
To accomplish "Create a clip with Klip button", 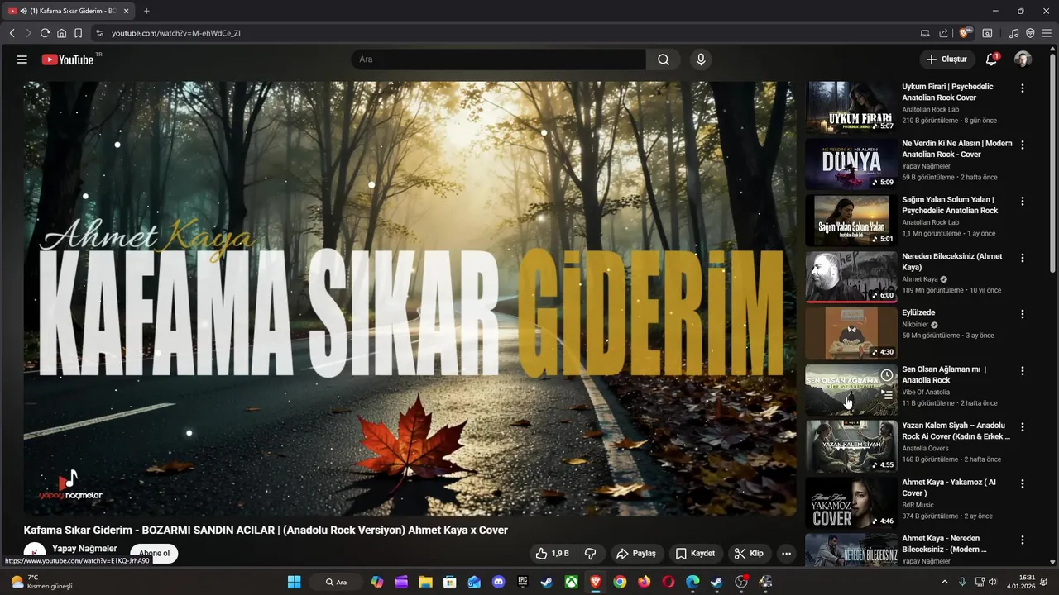I will 749,554.
